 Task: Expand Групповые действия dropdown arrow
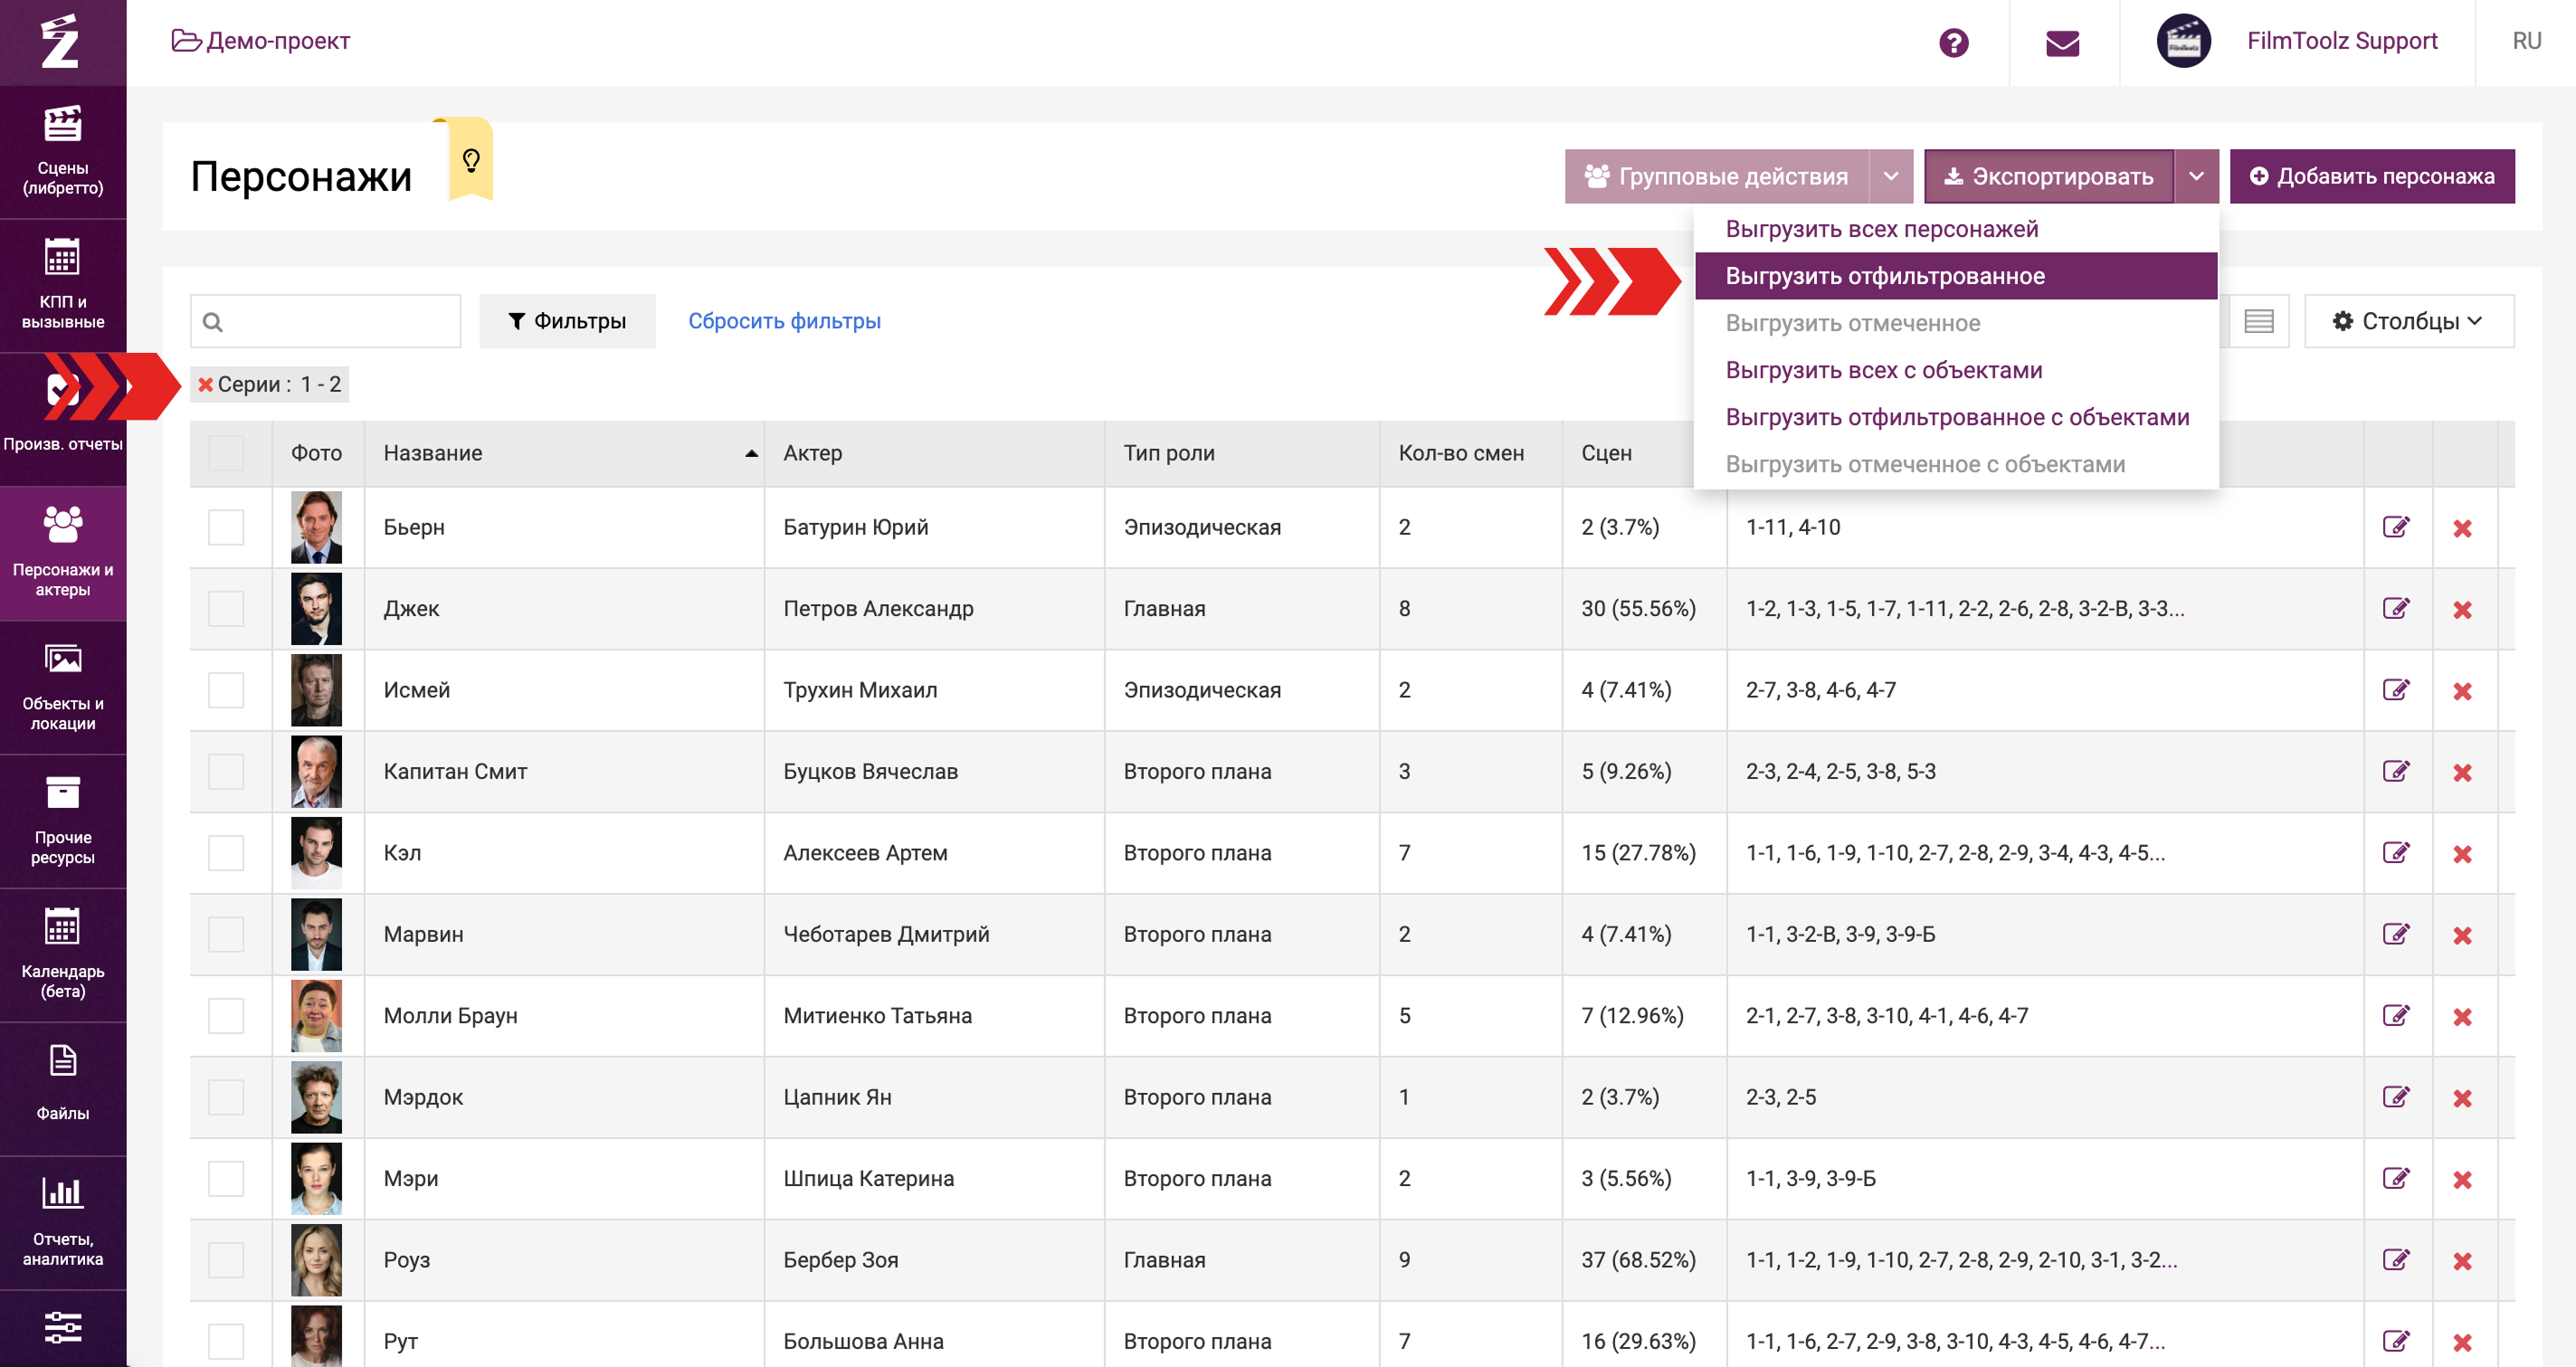1890,176
